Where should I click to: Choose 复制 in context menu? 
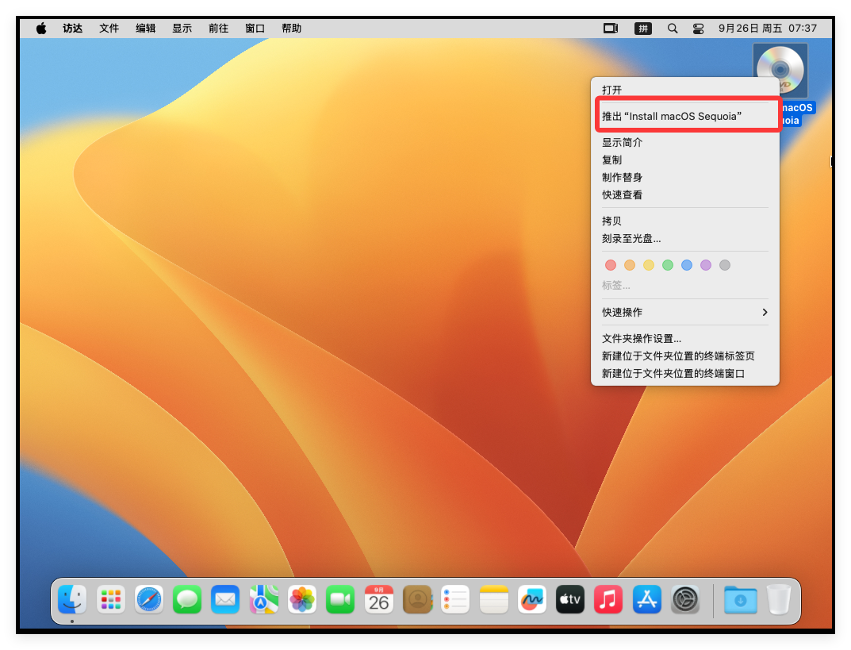pyautogui.click(x=685, y=160)
